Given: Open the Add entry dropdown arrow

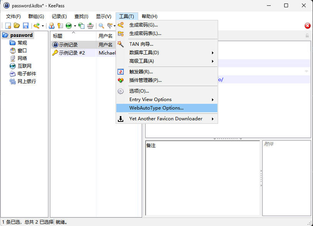Looking at the screenshot, I should [x=43, y=26].
